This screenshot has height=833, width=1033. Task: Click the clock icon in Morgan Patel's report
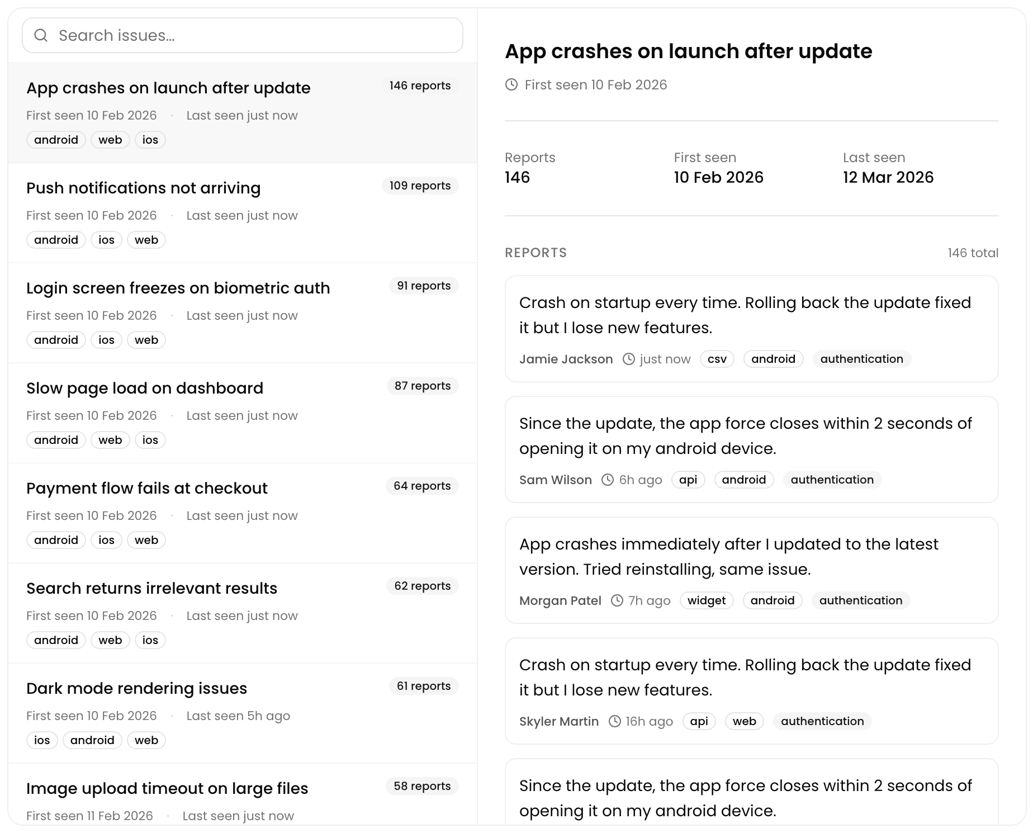(x=617, y=600)
